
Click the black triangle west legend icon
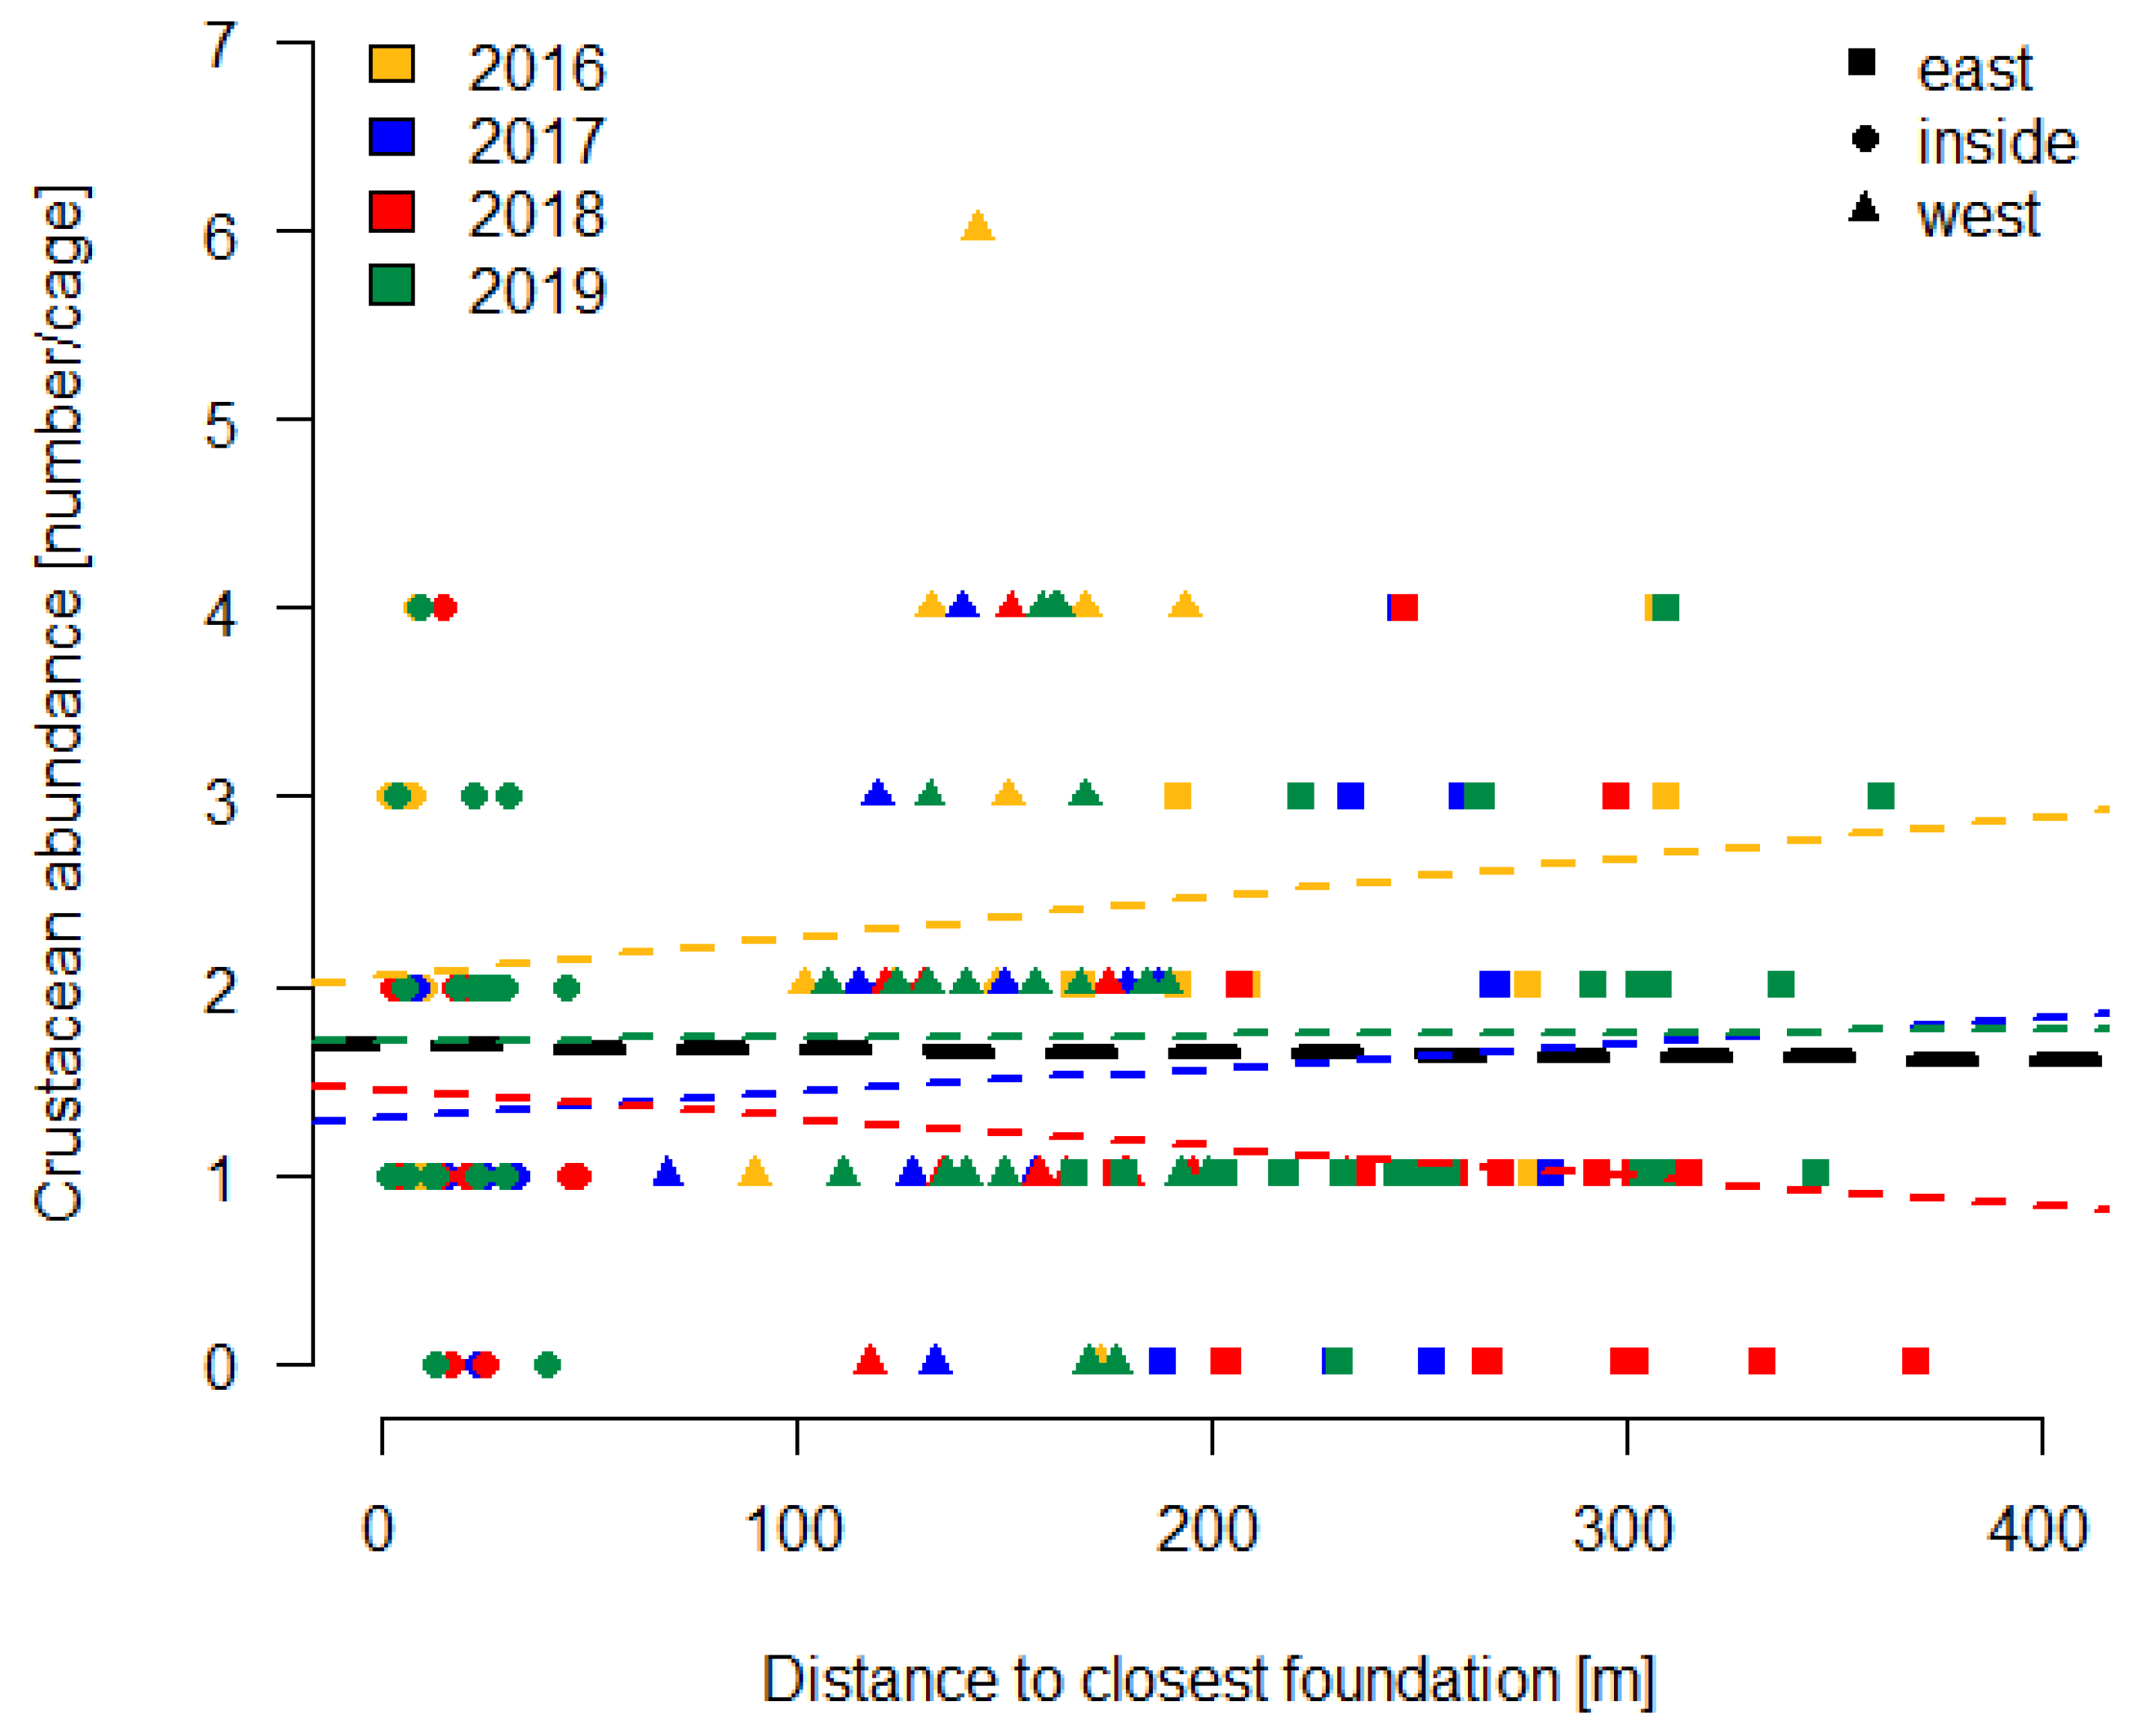[1864, 209]
